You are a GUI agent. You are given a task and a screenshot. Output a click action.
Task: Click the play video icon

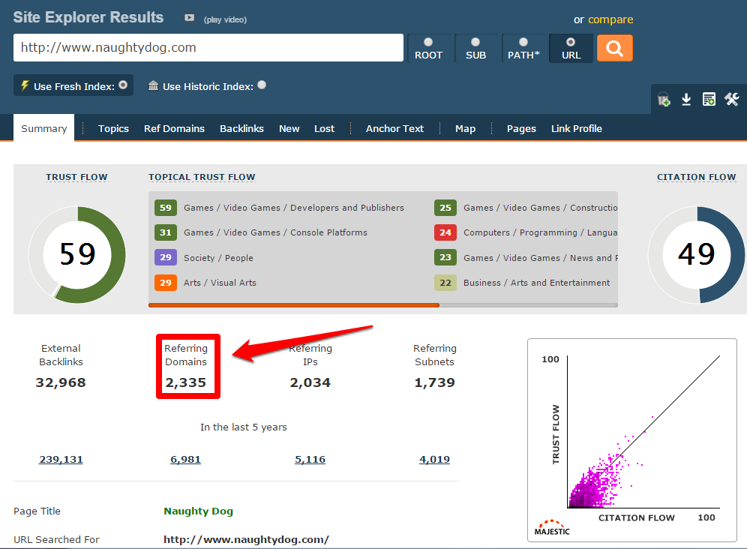(x=189, y=18)
